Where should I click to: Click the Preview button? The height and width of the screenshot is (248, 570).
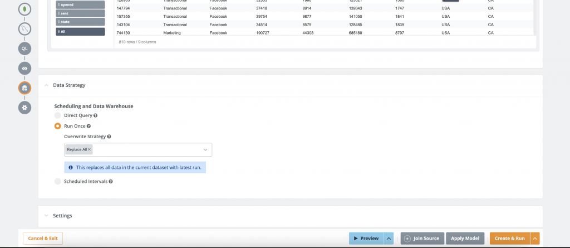click(x=366, y=239)
